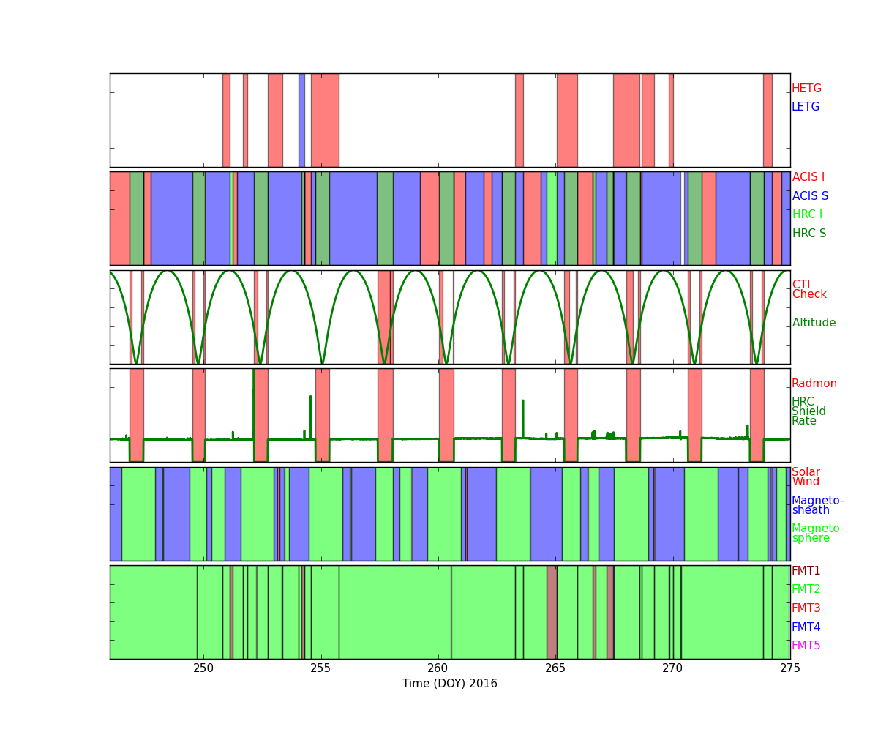Click the HRC I legend label
The height and width of the screenshot is (732, 878).
click(807, 214)
